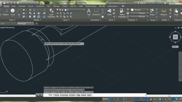The height and width of the screenshot is (102, 182).
Task: Expand the Block panel
Action: 112,20
